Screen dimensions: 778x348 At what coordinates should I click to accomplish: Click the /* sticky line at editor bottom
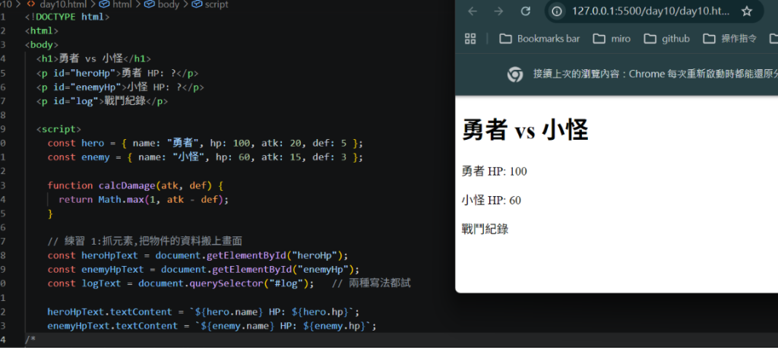click(30, 340)
